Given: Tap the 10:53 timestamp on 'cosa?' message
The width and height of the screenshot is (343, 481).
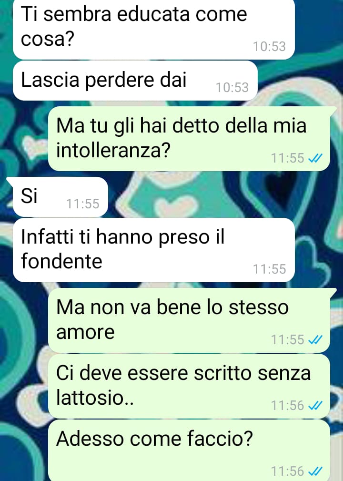Looking at the screenshot, I should [269, 47].
